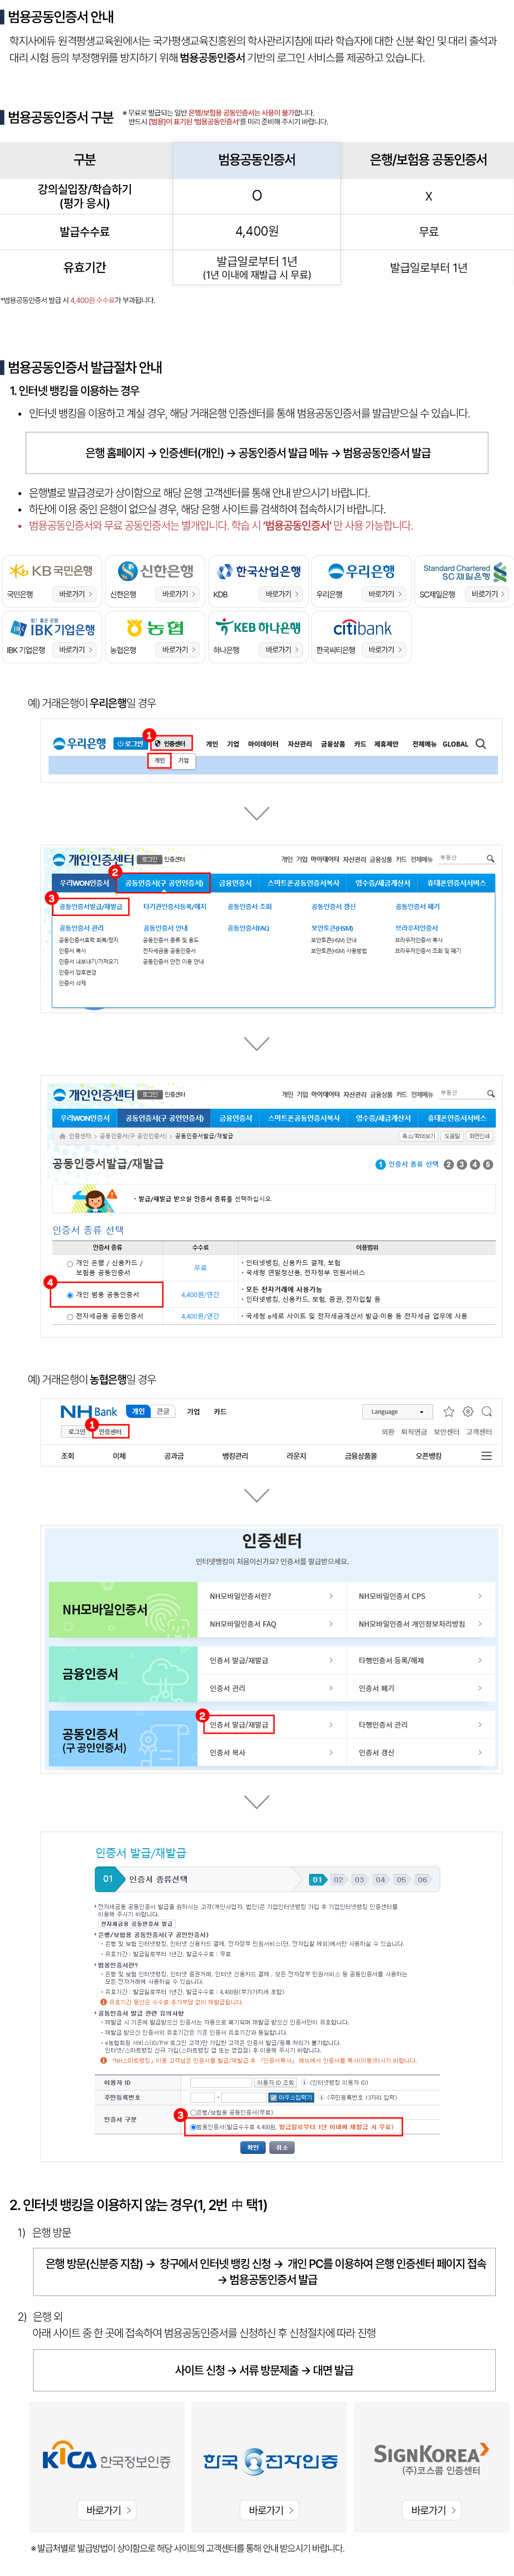Click the star favorites icon in NH Bank header
Viewport: 514px width, 2576px height.
[448, 1411]
